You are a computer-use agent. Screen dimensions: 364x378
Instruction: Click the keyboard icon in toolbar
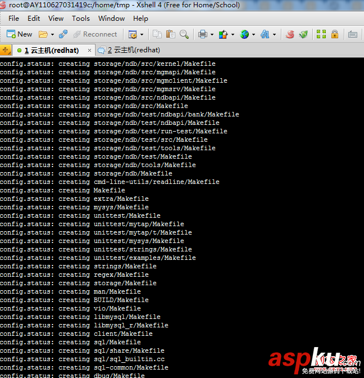tap(352, 34)
